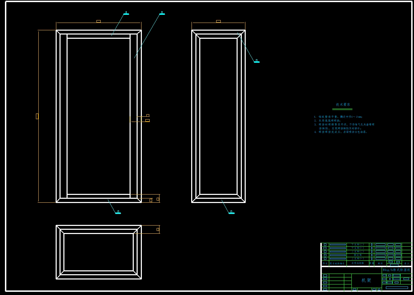
Task: Click the 侧支柱 row in parts list
Action: [366, 255]
